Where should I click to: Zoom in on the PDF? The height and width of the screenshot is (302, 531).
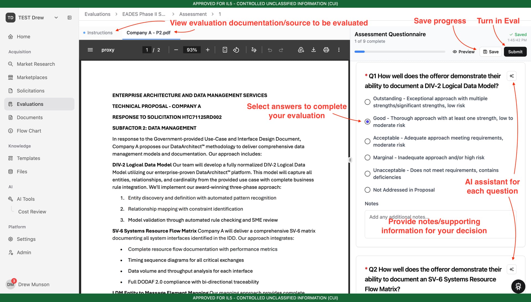click(208, 50)
